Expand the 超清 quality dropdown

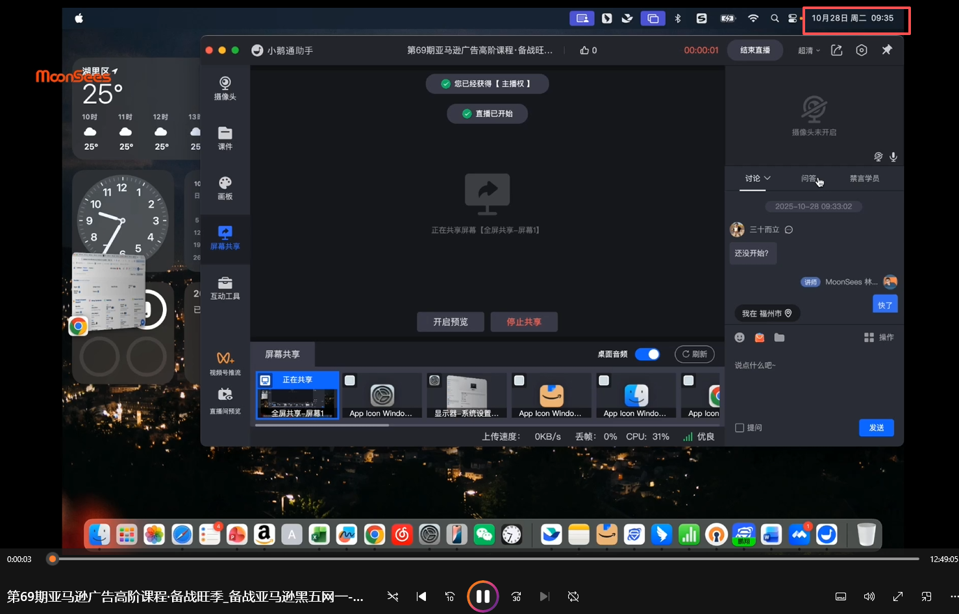pyautogui.click(x=809, y=51)
